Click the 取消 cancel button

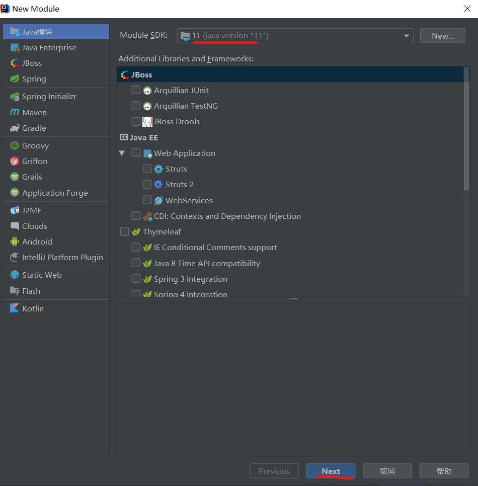(x=387, y=471)
